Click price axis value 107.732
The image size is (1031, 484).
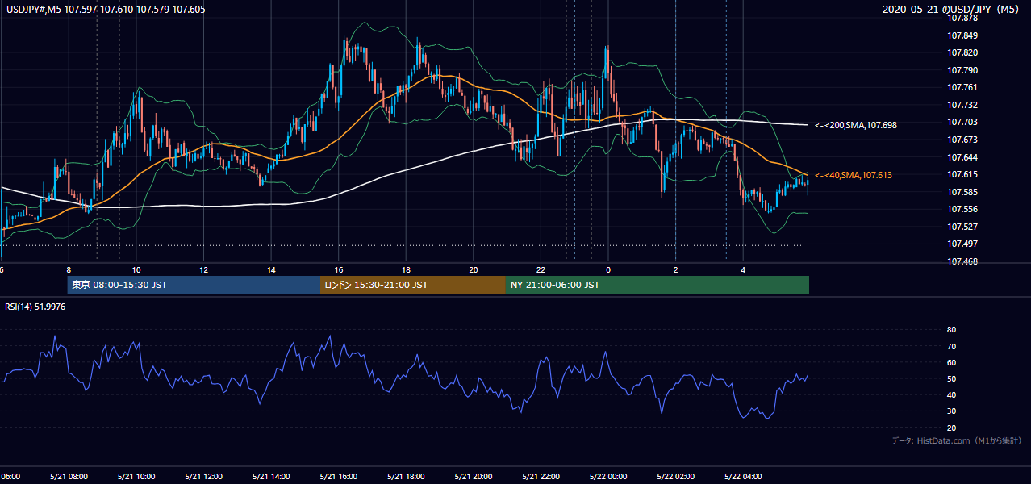963,105
